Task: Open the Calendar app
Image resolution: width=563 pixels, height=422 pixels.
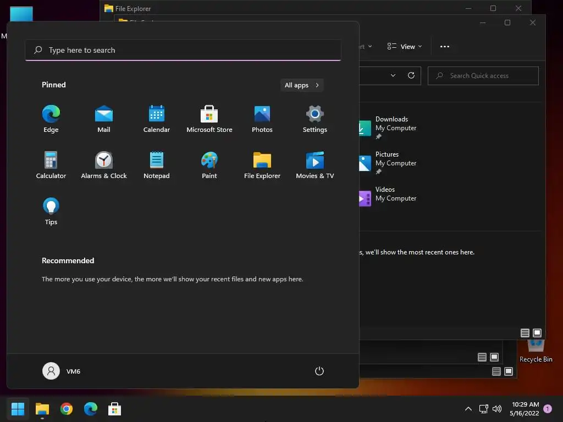Action: pyautogui.click(x=157, y=119)
